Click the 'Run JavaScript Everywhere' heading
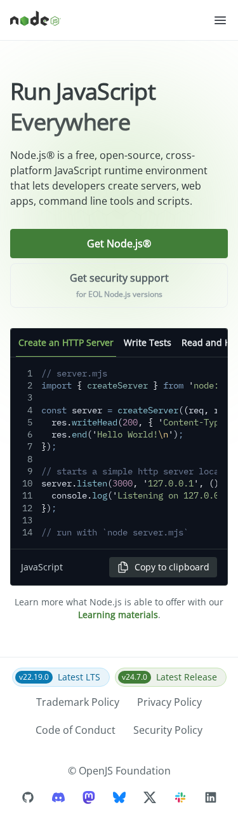 click(83, 107)
